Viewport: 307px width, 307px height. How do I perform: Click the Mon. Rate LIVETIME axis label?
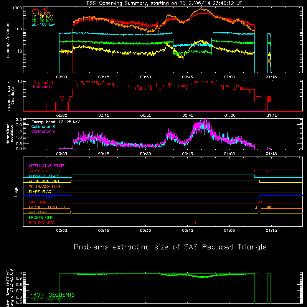[x=10, y=288]
